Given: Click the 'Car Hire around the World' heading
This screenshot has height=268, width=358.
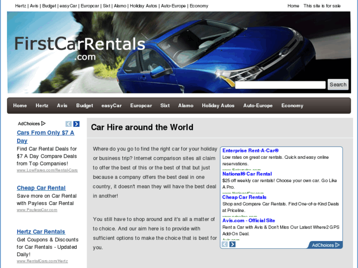Looking at the screenshot, I should point(142,127).
